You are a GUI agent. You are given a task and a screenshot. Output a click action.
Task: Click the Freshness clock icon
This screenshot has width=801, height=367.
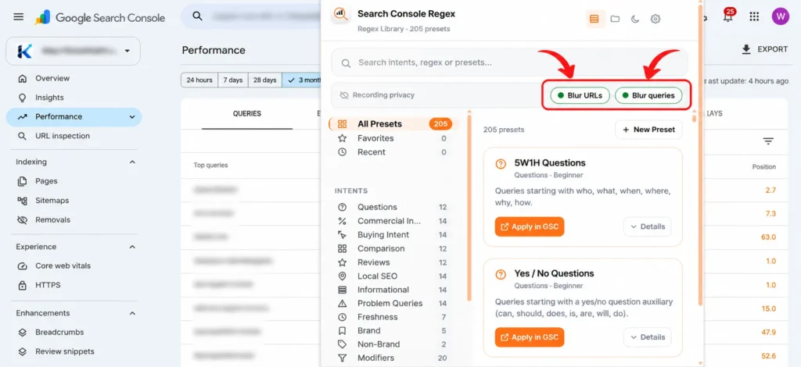tap(343, 317)
